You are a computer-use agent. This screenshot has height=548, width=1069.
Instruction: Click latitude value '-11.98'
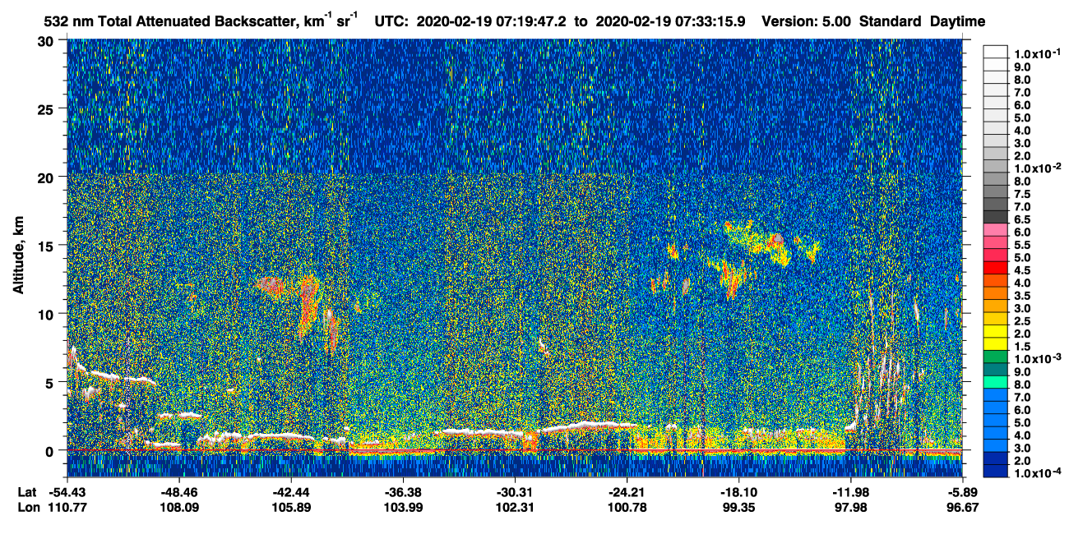[x=851, y=492]
